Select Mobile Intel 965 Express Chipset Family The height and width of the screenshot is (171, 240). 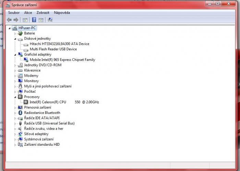62,60
